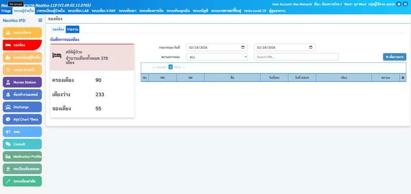The height and width of the screenshot is (194, 411).
Task: Click the เตียงว่าง label
Action: (x=61, y=95)
